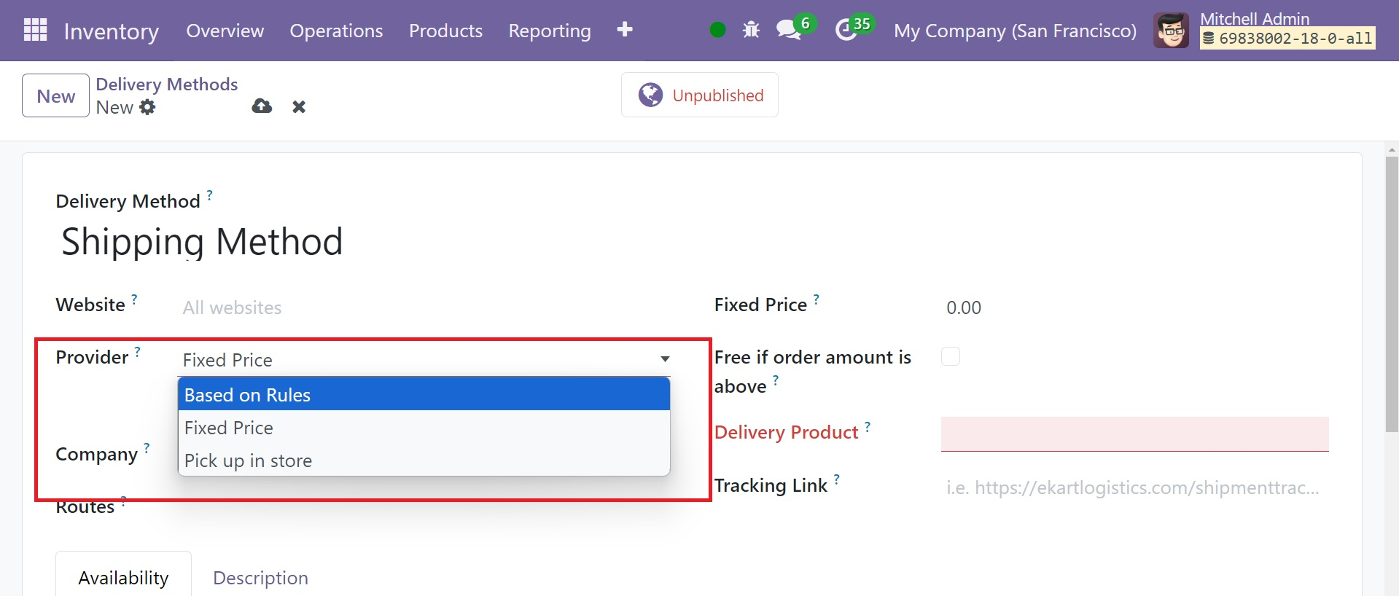
Task: Show help for Free if order amount
Action: [776, 380]
